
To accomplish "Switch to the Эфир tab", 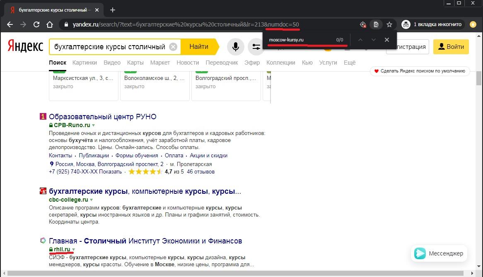I will (252, 63).
